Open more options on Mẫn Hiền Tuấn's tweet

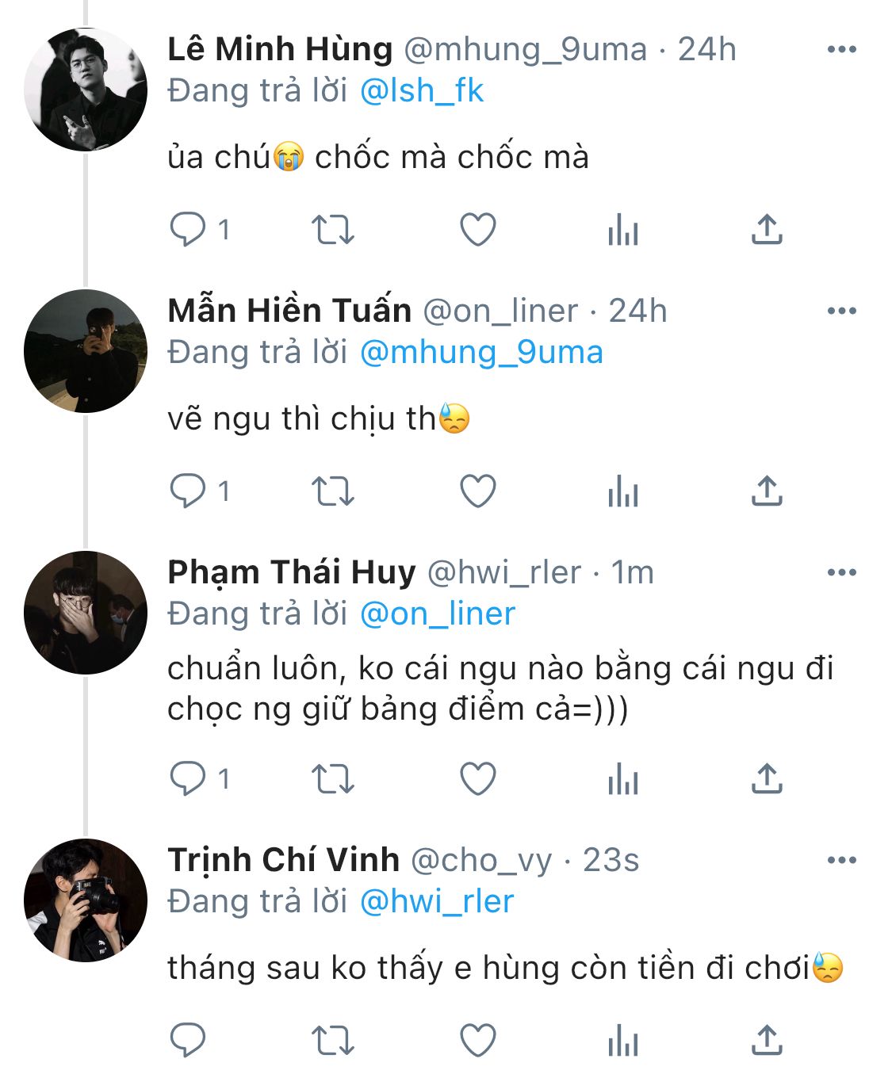tap(841, 311)
